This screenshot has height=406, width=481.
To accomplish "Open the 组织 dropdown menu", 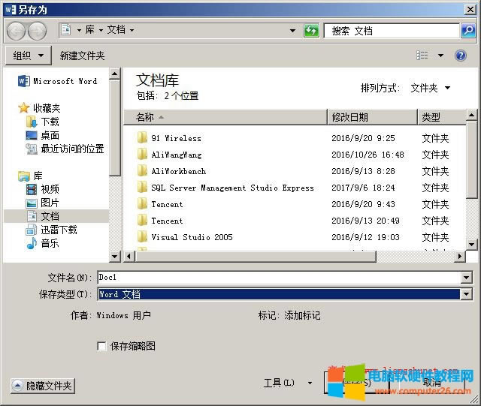I will click(x=29, y=56).
